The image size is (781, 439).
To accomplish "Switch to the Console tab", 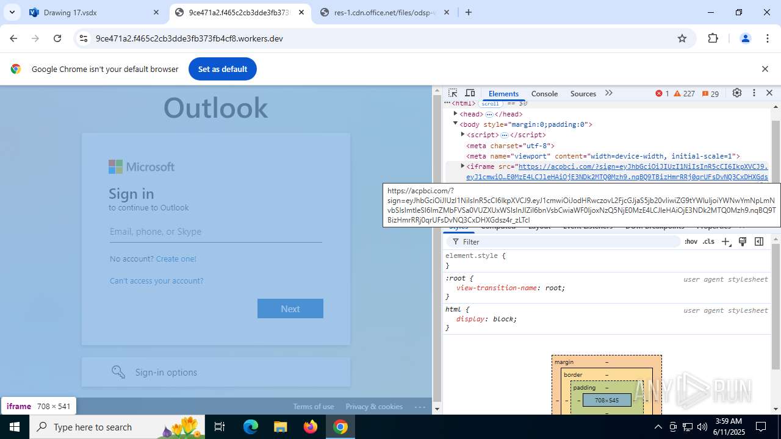I will 544,93.
